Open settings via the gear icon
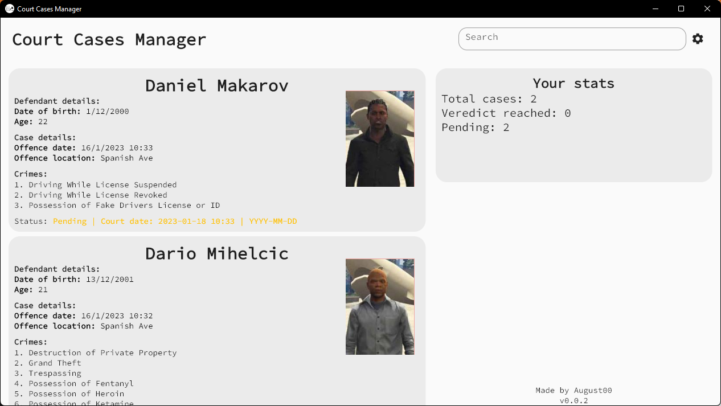Viewport: 721px width, 406px height. pos(698,39)
